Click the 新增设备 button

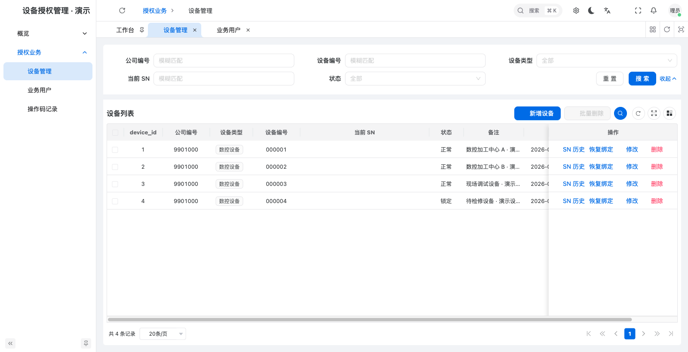[537, 113]
